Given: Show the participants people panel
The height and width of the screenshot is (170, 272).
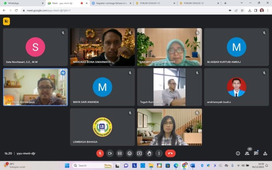Looking at the screenshot, I should coord(247,153).
